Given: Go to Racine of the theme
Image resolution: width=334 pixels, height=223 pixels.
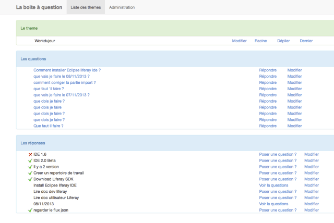Looking at the screenshot, I should (261, 40).
